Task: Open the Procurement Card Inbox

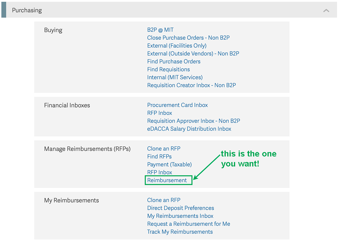Action: 177,105
